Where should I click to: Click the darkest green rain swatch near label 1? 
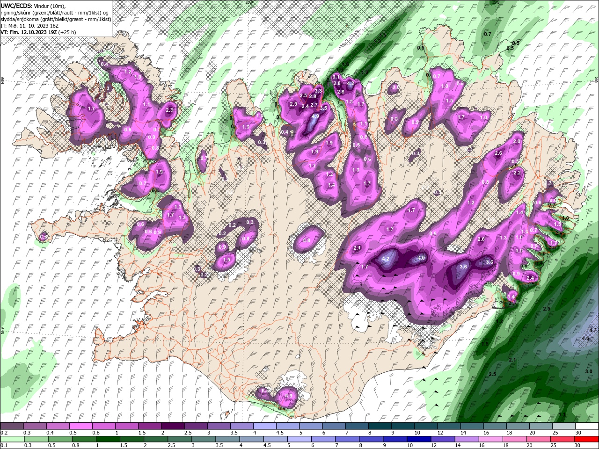[x=109, y=439]
